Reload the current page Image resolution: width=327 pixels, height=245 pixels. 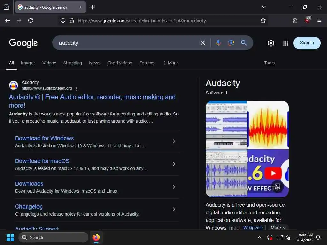click(31, 20)
